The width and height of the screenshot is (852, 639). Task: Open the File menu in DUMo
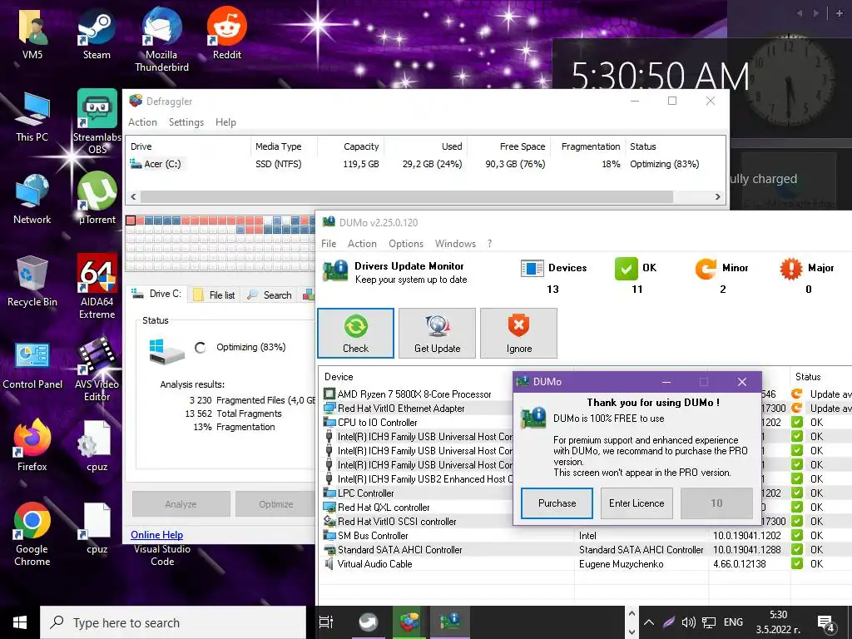[x=329, y=244]
